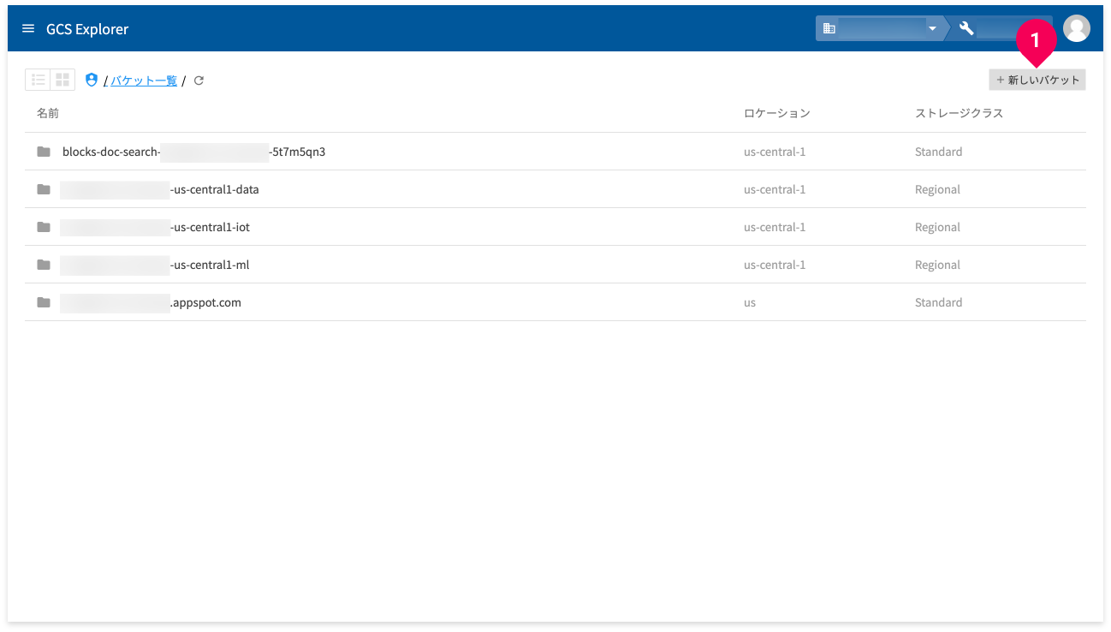Open the us-central1-iot bucket

(x=155, y=227)
